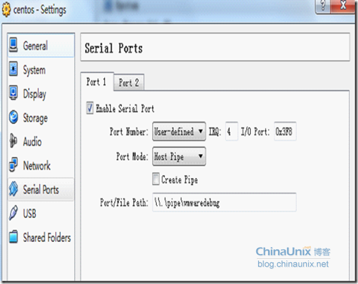This screenshot has height=284, width=358.
Task: Click the Port/File Path text field
Action: (x=224, y=202)
